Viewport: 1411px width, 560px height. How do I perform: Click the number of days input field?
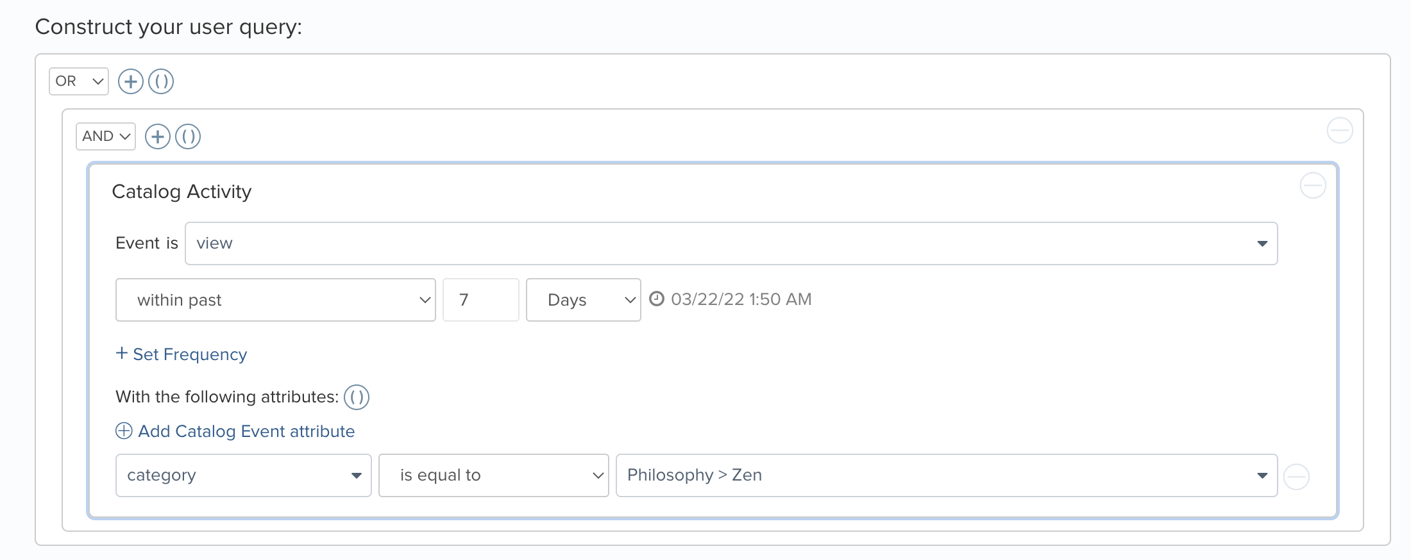point(481,300)
